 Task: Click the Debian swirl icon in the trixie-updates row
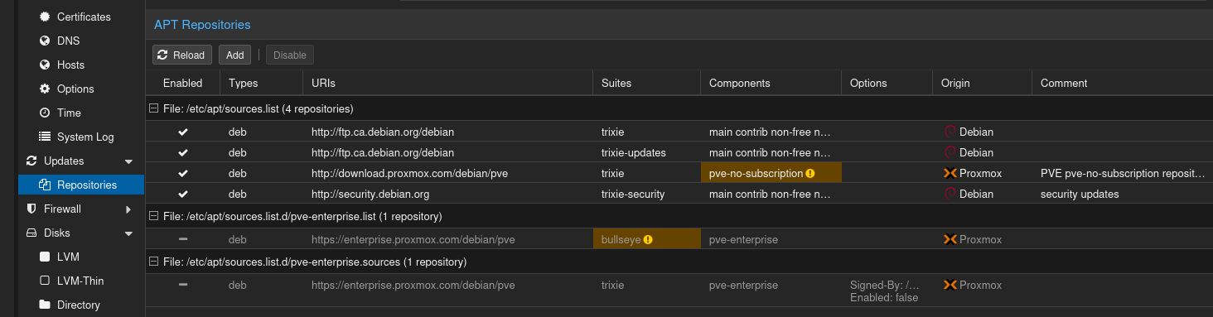point(950,152)
